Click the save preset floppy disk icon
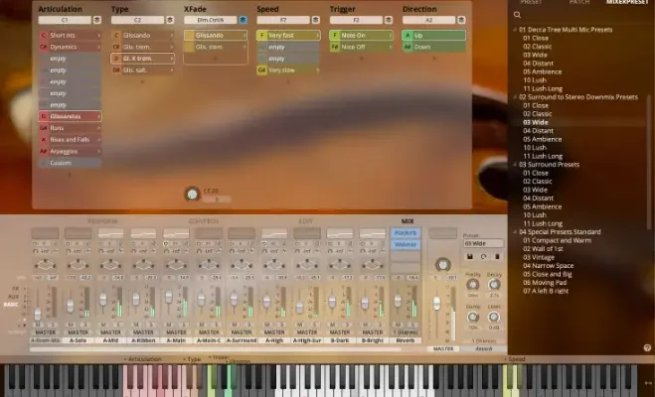The width and height of the screenshot is (655, 397). [469, 256]
